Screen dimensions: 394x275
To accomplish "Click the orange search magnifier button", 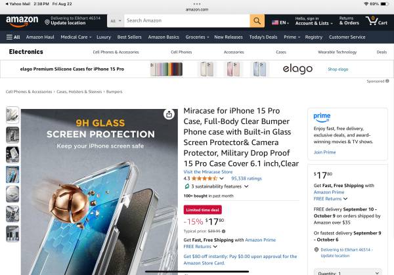I will tap(257, 21).
